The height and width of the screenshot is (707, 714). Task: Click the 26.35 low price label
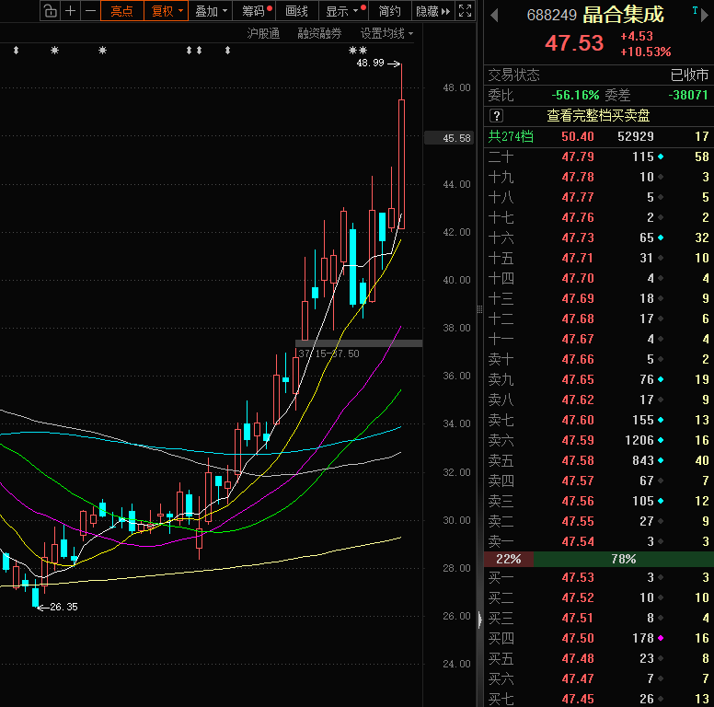click(63, 607)
